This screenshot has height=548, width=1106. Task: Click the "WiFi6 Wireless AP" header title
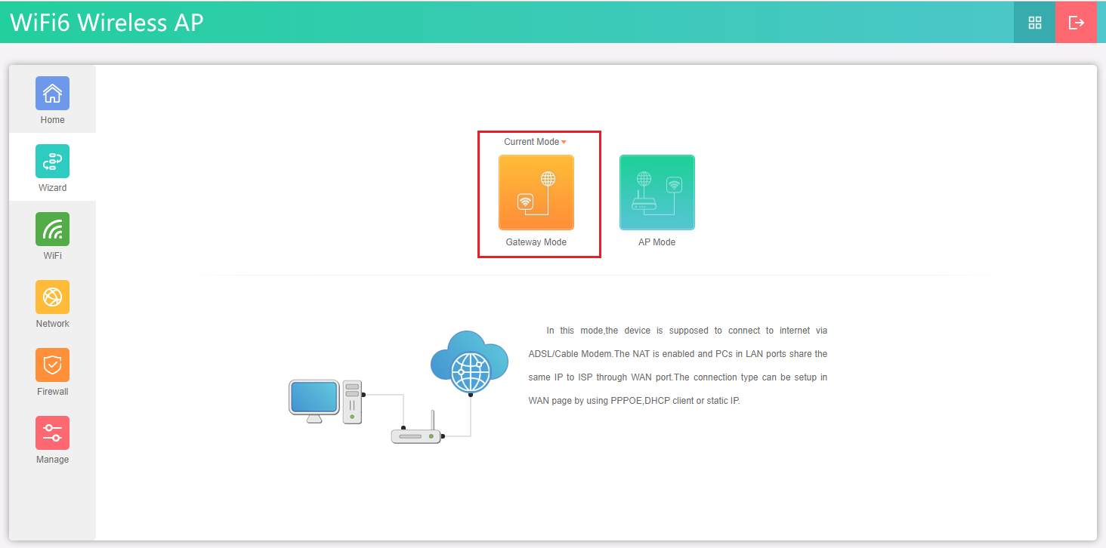[107, 23]
